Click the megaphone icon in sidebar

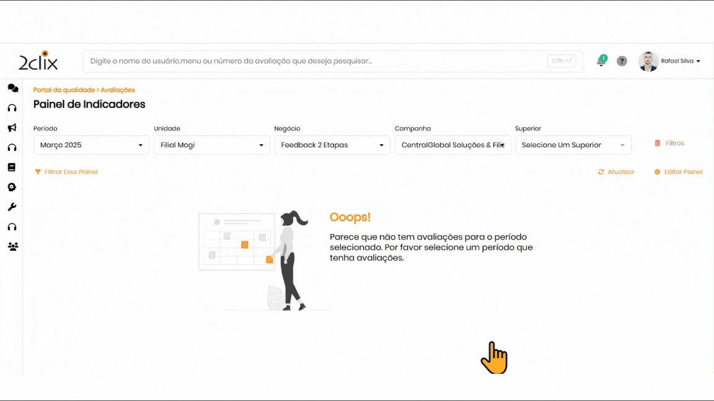(x=12, y=128)
